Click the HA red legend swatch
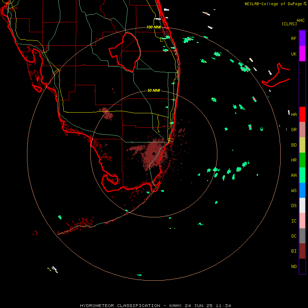Viewport: 308px width, 308px height. pos(302,114)
